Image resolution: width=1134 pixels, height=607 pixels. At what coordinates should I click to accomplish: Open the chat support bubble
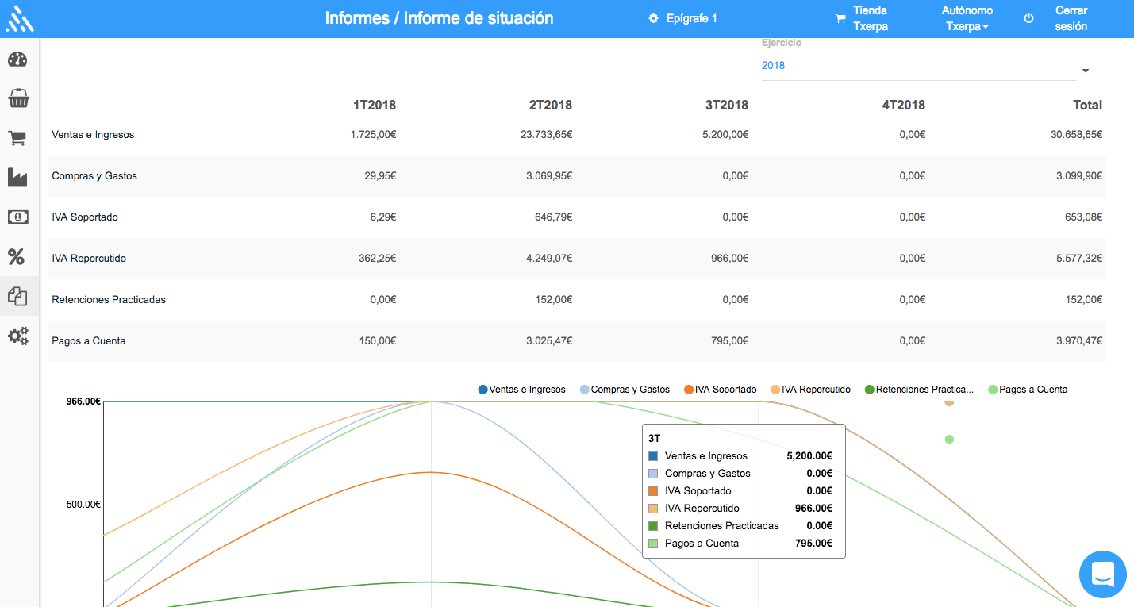[x=1103, y=574]
